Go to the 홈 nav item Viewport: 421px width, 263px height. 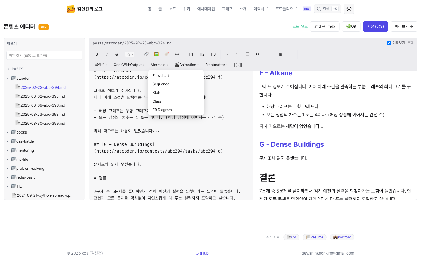click(x=150, y=9)
